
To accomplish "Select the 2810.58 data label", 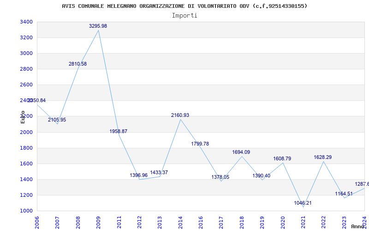I will click(77, 64).
